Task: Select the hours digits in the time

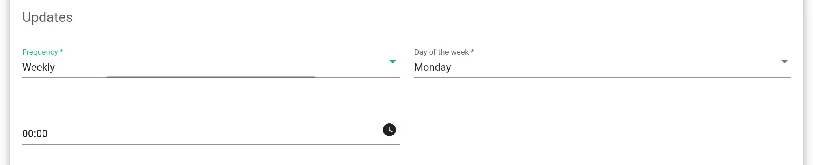Action: 27,133
